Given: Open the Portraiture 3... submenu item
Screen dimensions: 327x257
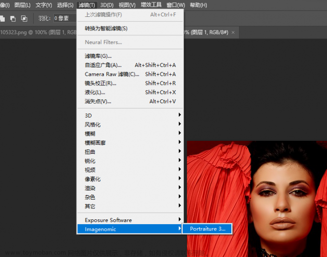Looking at the screenshot, I should pos(207,229).
